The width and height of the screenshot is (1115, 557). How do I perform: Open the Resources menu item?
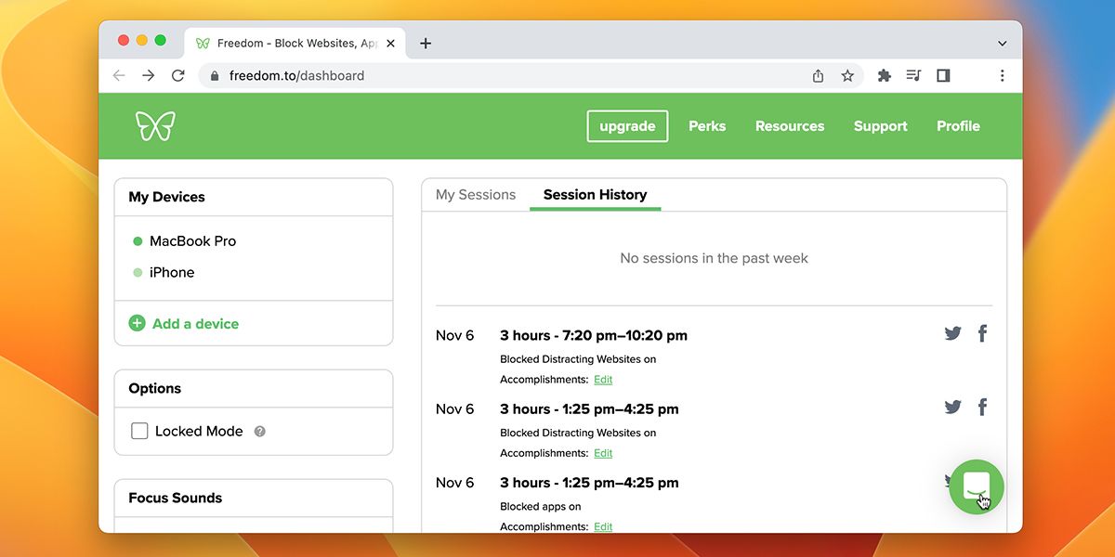pyautogui.click(x=790, y=126)
